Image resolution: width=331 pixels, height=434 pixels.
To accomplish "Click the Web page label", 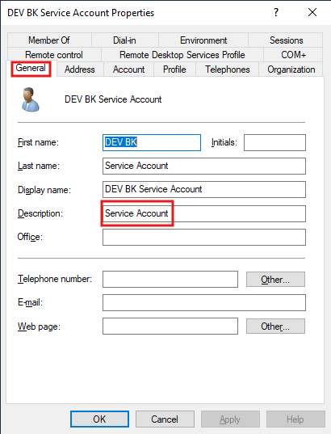I will pos(39,327).
